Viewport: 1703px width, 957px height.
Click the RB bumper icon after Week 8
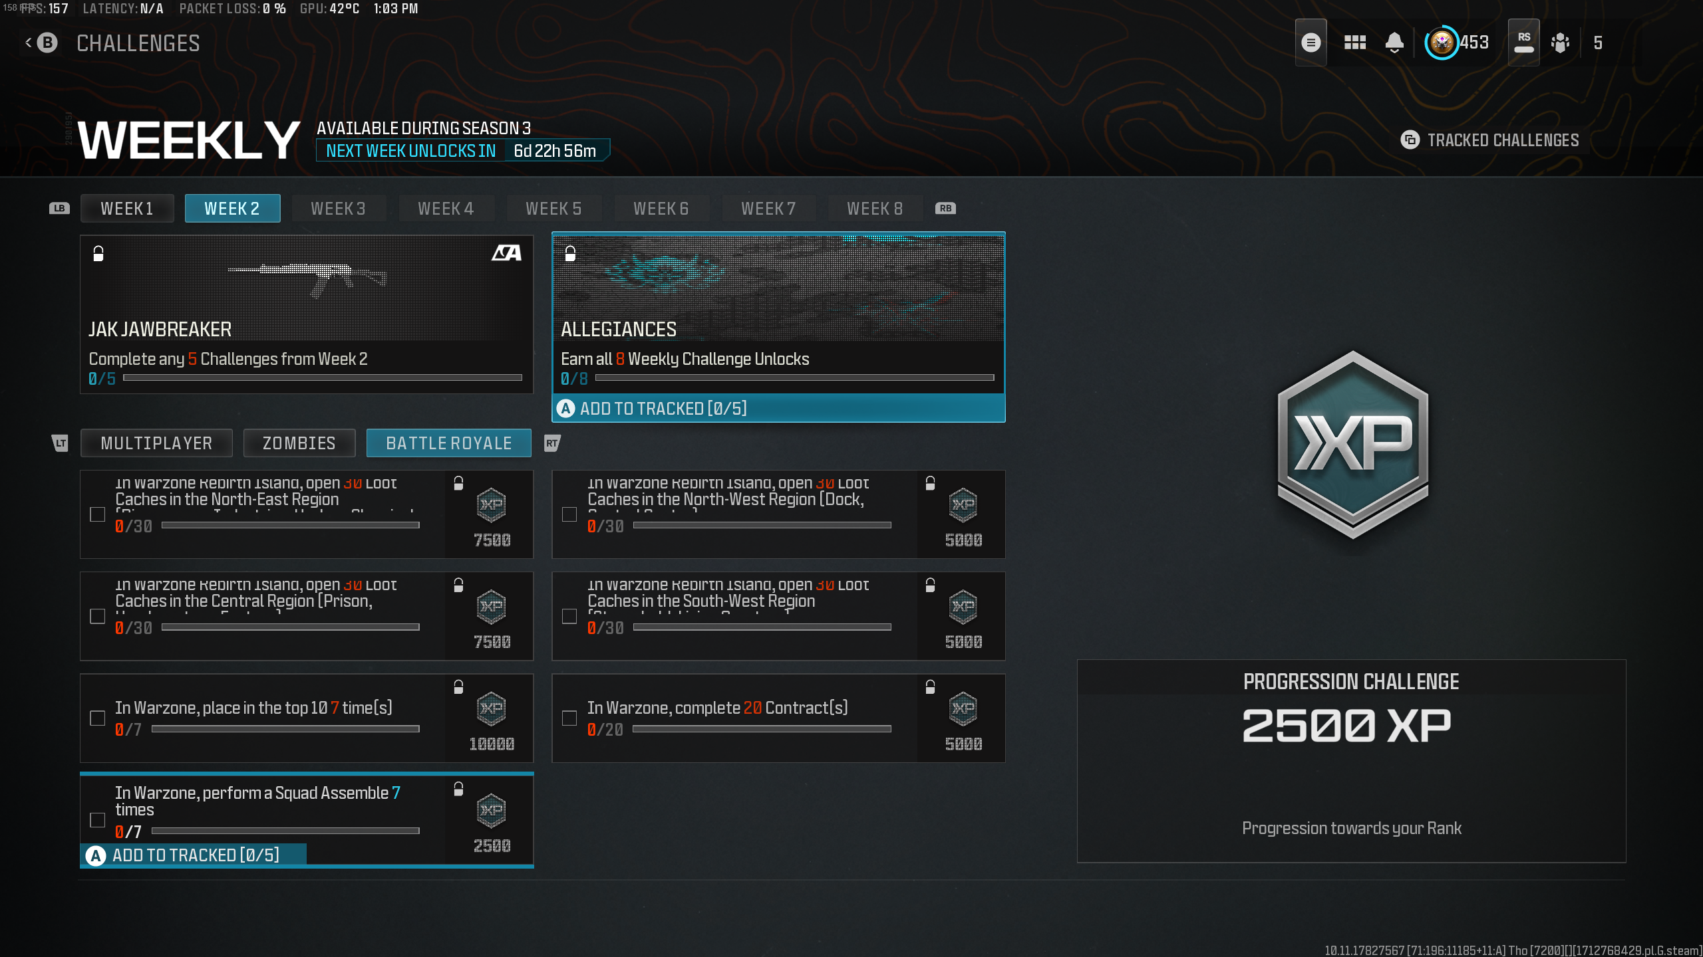[946, 208]
